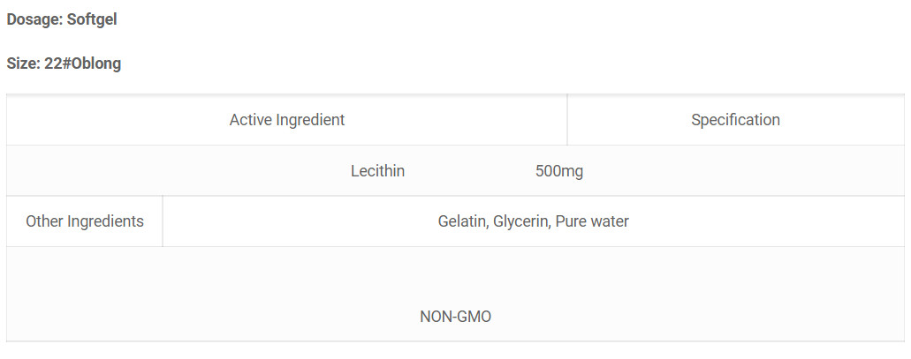Click the word 'Softgel'
The width and height of the screenshot is (911, 359).
coord(92,19)
